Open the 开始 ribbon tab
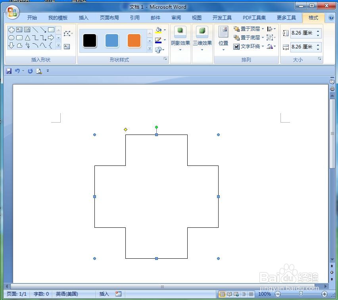This screenshot has height=300, width=338. pos(32,18)
